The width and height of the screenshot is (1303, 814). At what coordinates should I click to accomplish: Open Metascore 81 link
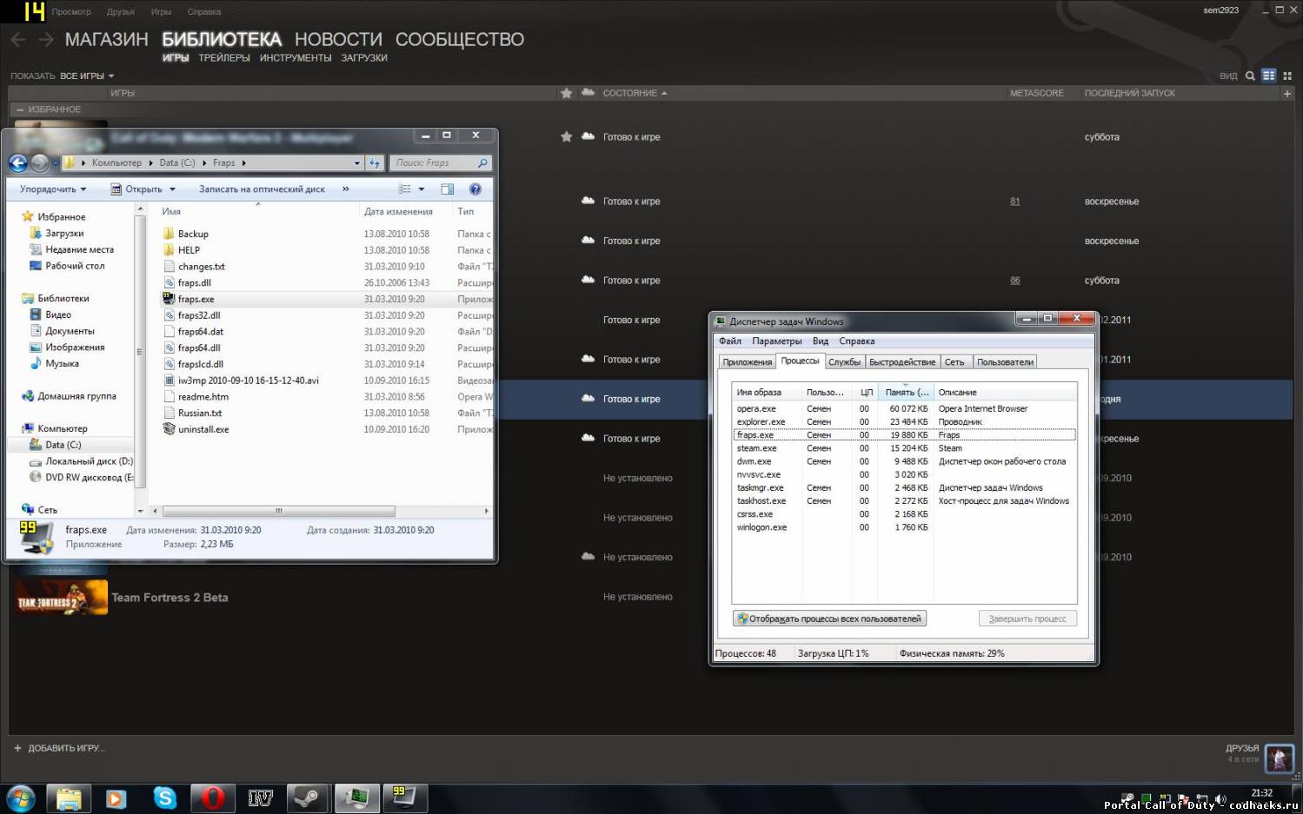tap(1015, 202)
